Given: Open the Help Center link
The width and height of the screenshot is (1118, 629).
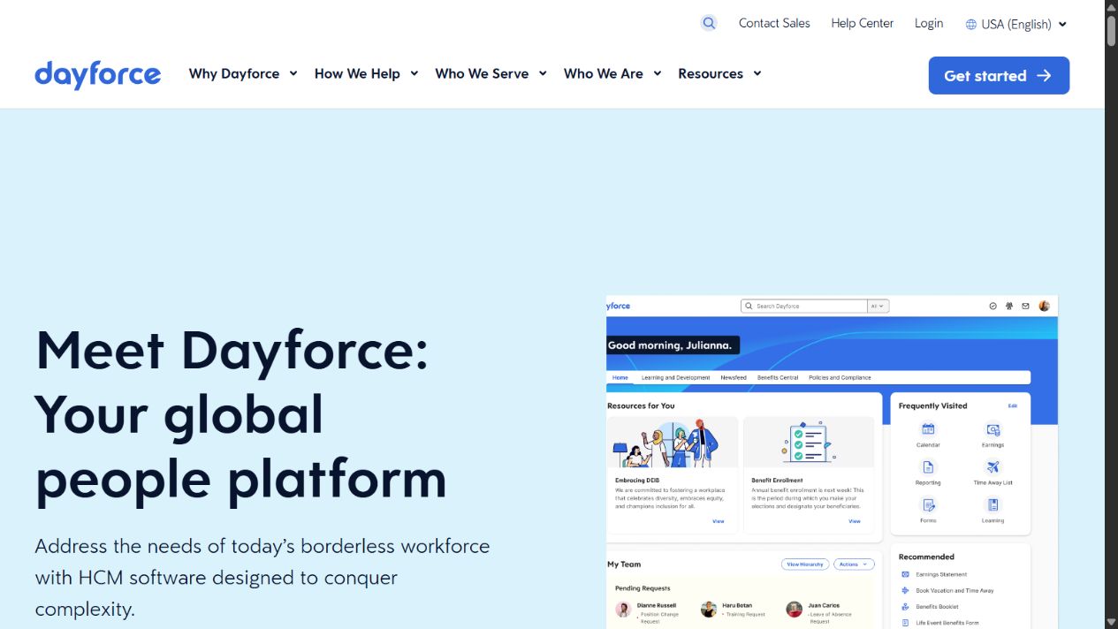Looking at the screenshot, I should pyautogui.click(x=862, y=24).
